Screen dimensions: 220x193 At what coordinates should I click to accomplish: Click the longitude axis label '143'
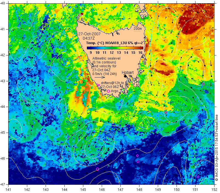point(46,189)
